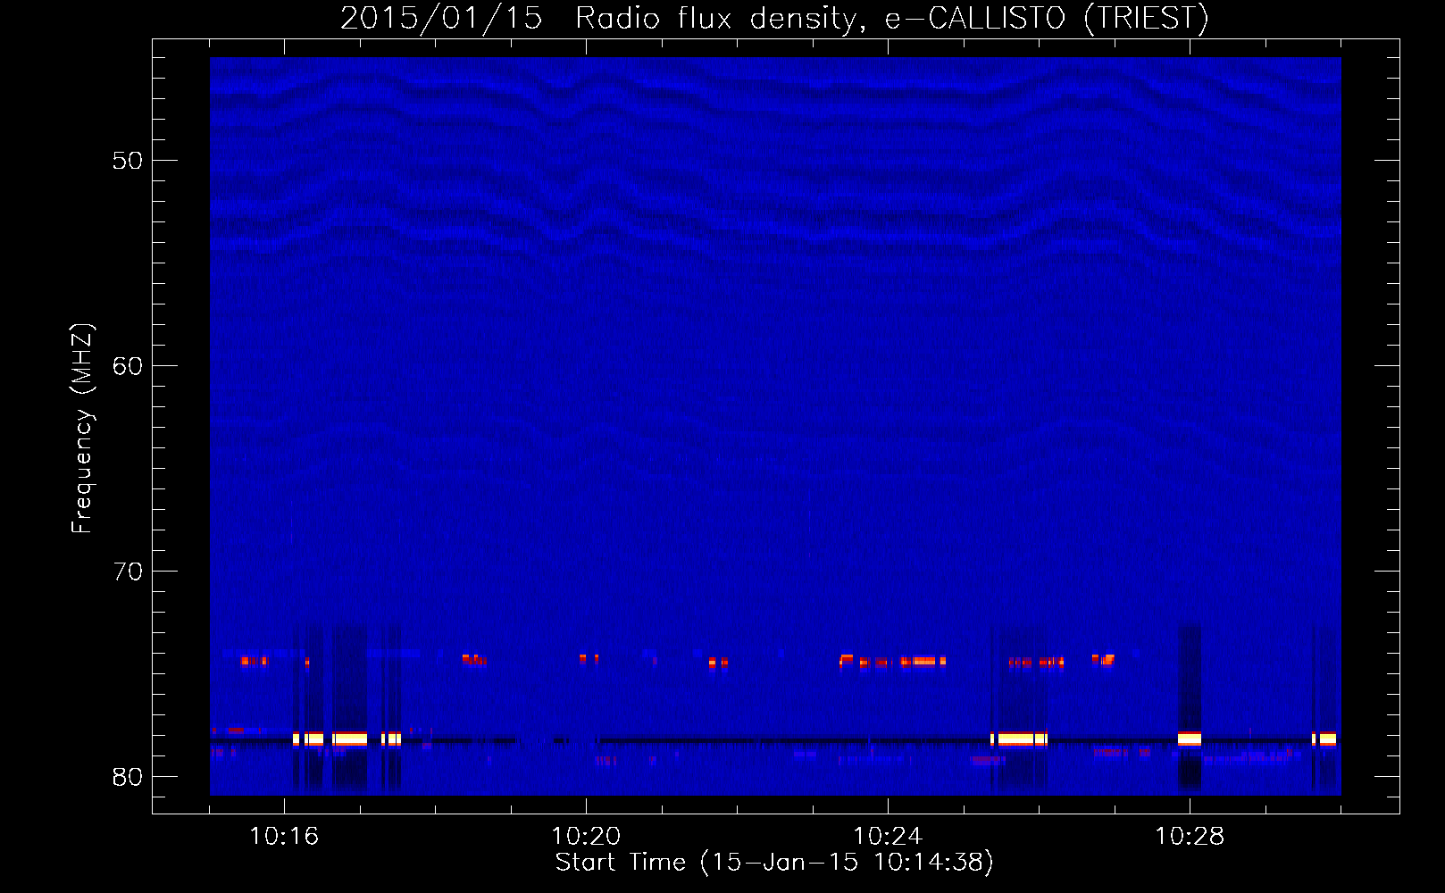Click the "Start Time (15-Jan-15 10:14:38)" label
Screen dimensions: 1445x893
click(774, 863)
